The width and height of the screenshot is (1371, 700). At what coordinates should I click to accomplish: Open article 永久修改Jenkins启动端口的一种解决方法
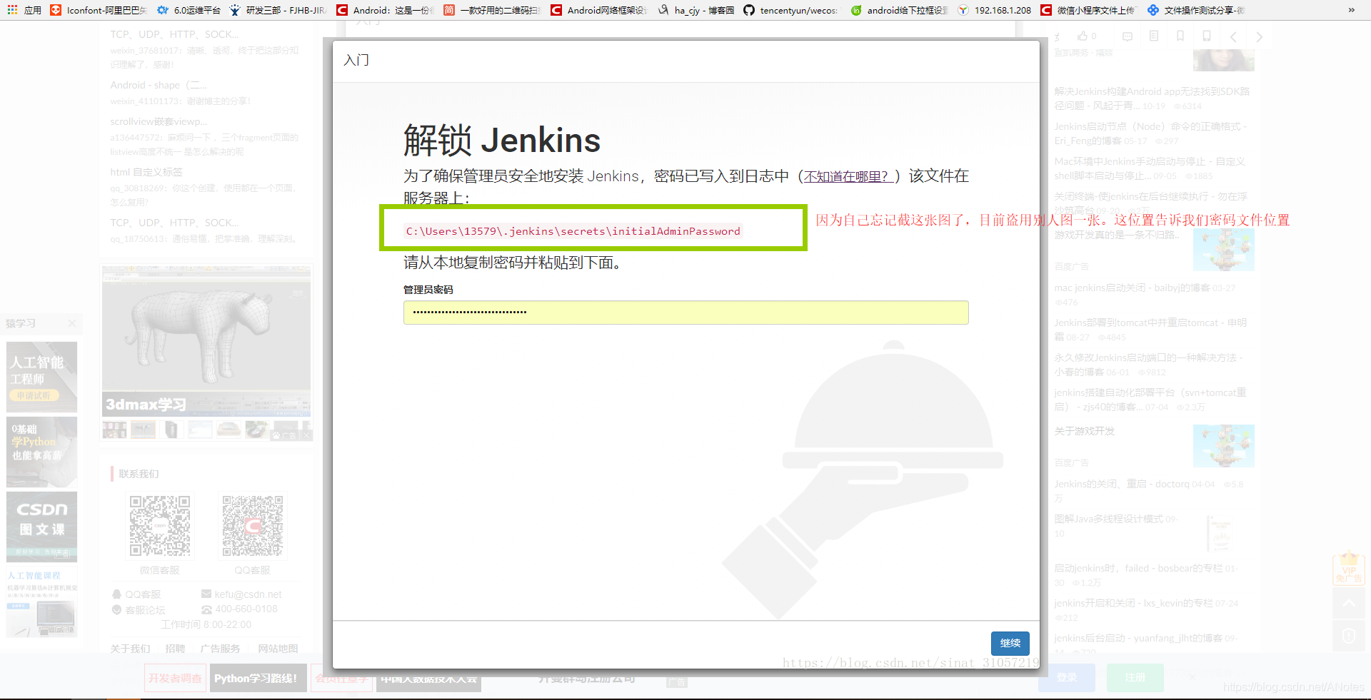(1148, 365)
